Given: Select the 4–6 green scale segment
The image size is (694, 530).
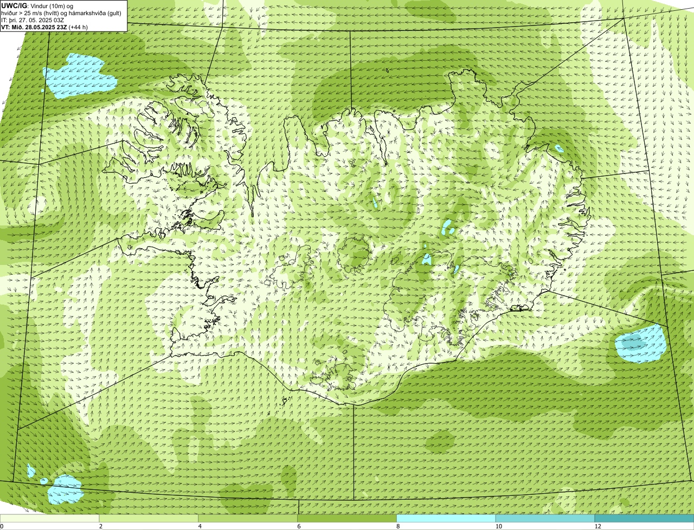Looking at the screenshot, I should click(248, 519).
